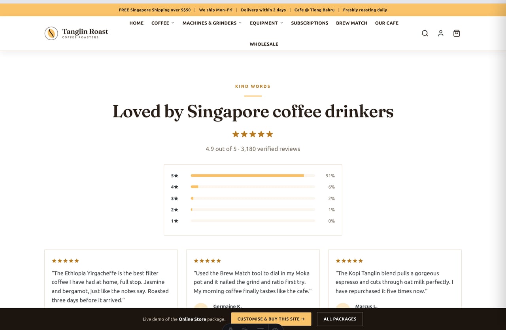
Task: Click the 4-star 6% progress bar
Action: [253, 187]
